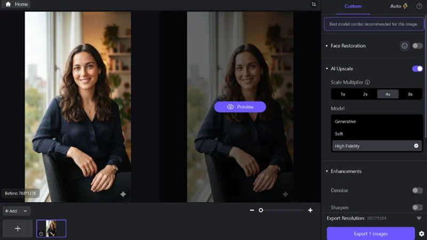Image resolution: width=427 pixels, height=240 pixels.
Task: Open export settings gear icon
Action: click(422, 234)
